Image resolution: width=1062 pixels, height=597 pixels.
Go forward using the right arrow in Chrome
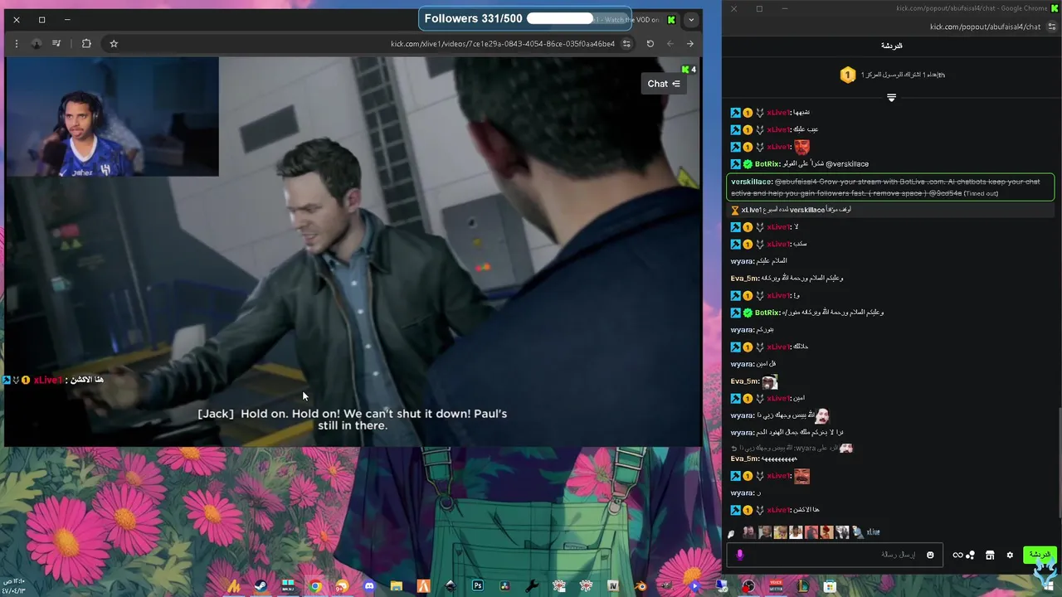[x=690, y=44]
